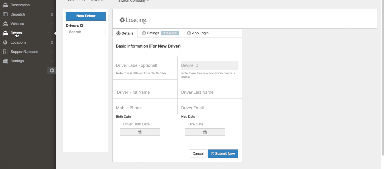Open the Birth Date calendar picker

point(140,132)
